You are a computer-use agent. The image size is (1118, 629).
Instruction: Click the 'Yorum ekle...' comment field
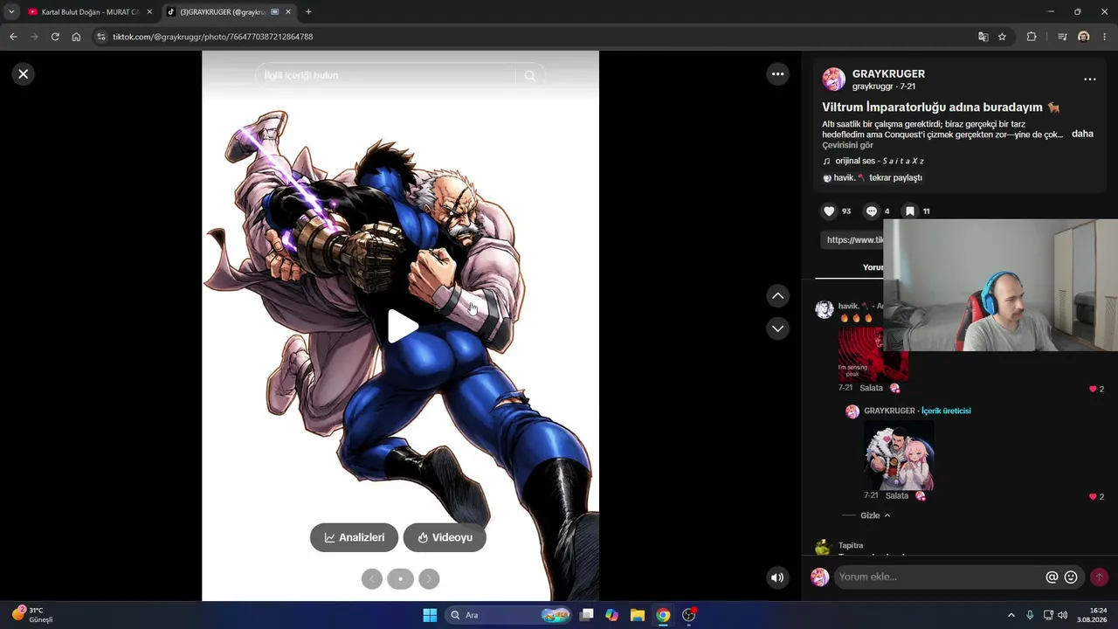point(939,577)
